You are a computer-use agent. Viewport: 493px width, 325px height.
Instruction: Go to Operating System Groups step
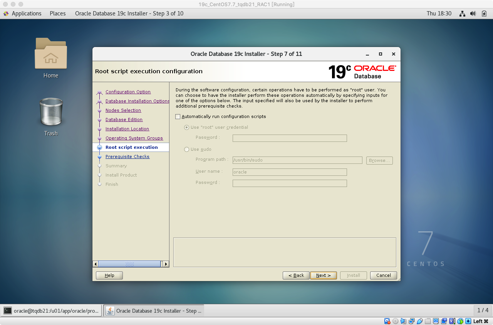tap(134, 138)
